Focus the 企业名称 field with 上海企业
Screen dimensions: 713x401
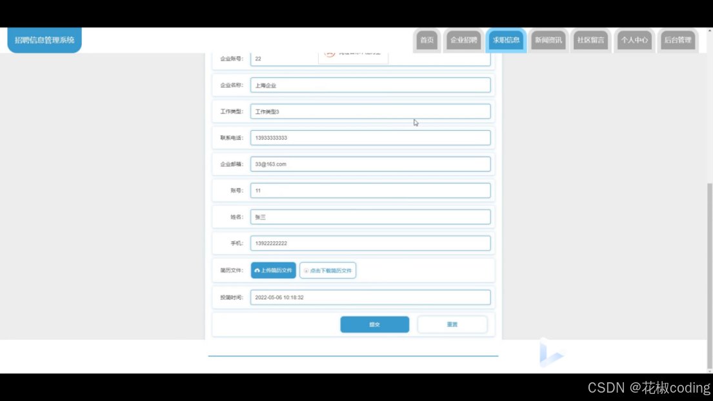click(370, 85)
